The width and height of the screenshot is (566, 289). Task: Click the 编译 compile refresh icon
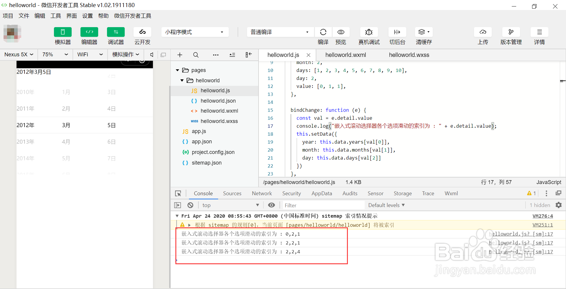(x=323, y=32)
